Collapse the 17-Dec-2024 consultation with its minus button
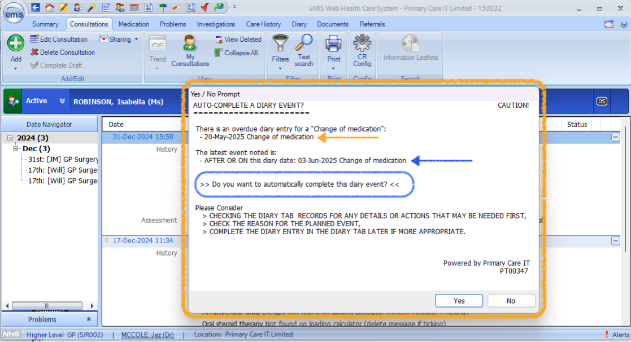Viewport: 631px width, 342px height. click(616, 241)
